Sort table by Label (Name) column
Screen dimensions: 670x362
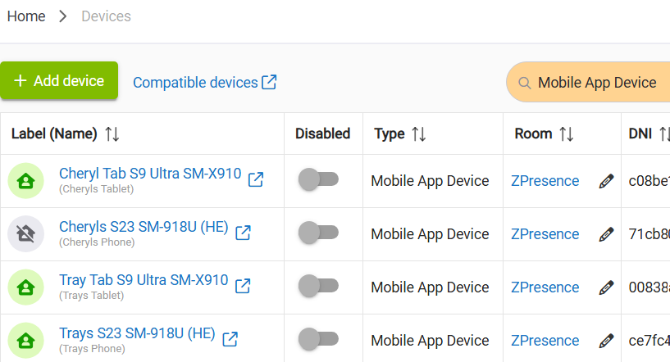112,134
